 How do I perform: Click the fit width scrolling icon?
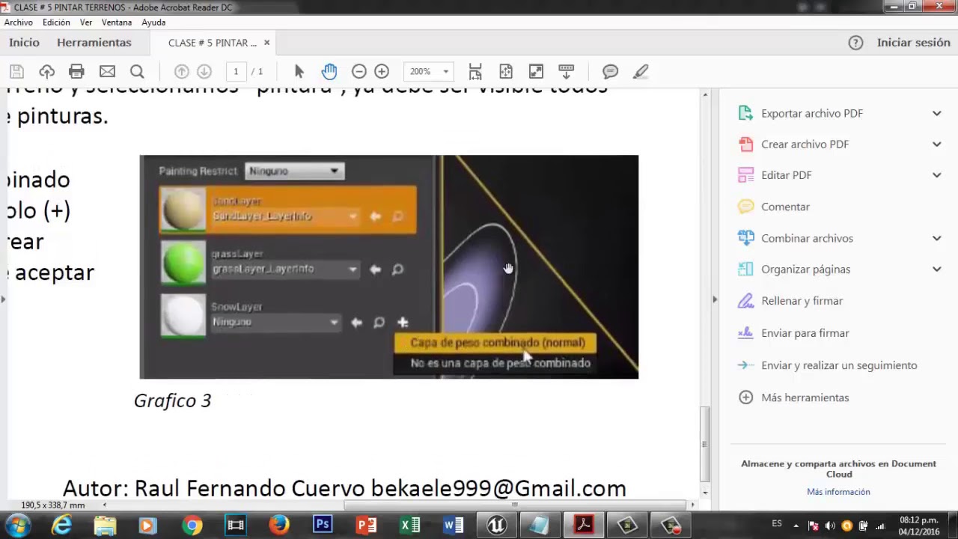[475, 72]
